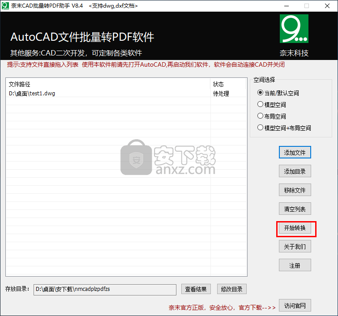Image resolution: width=338 pixels, height=316 pixels.
Task: Click the green 奈末科技 logo
Action: click(294, 29)
